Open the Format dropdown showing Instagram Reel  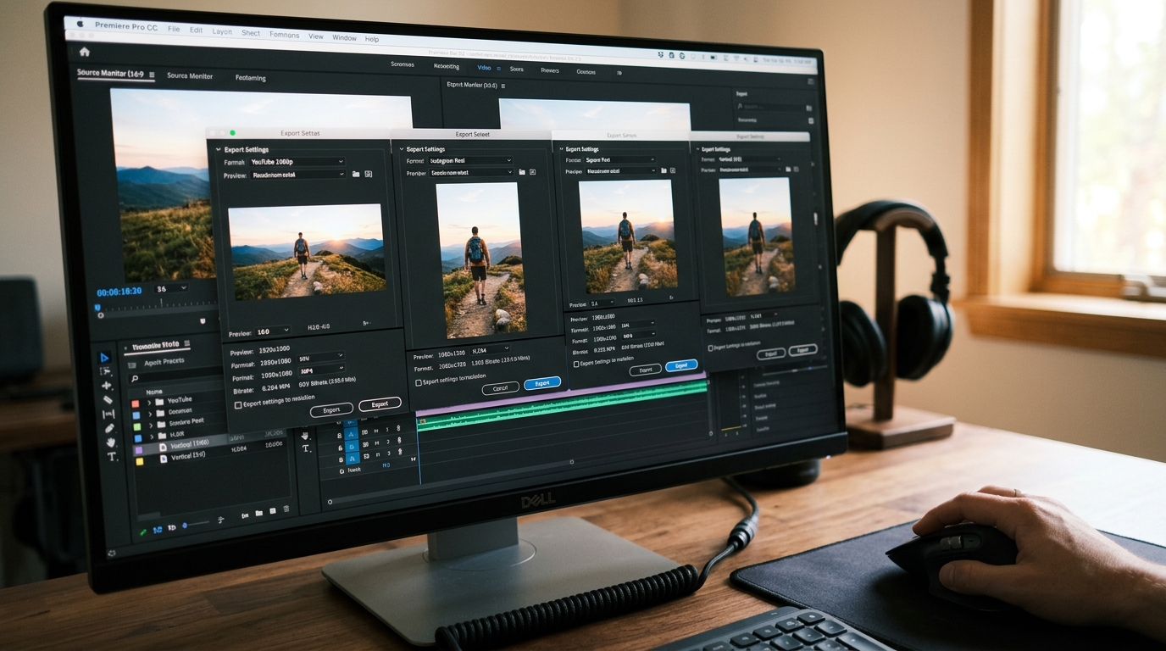tap(470, 160)
